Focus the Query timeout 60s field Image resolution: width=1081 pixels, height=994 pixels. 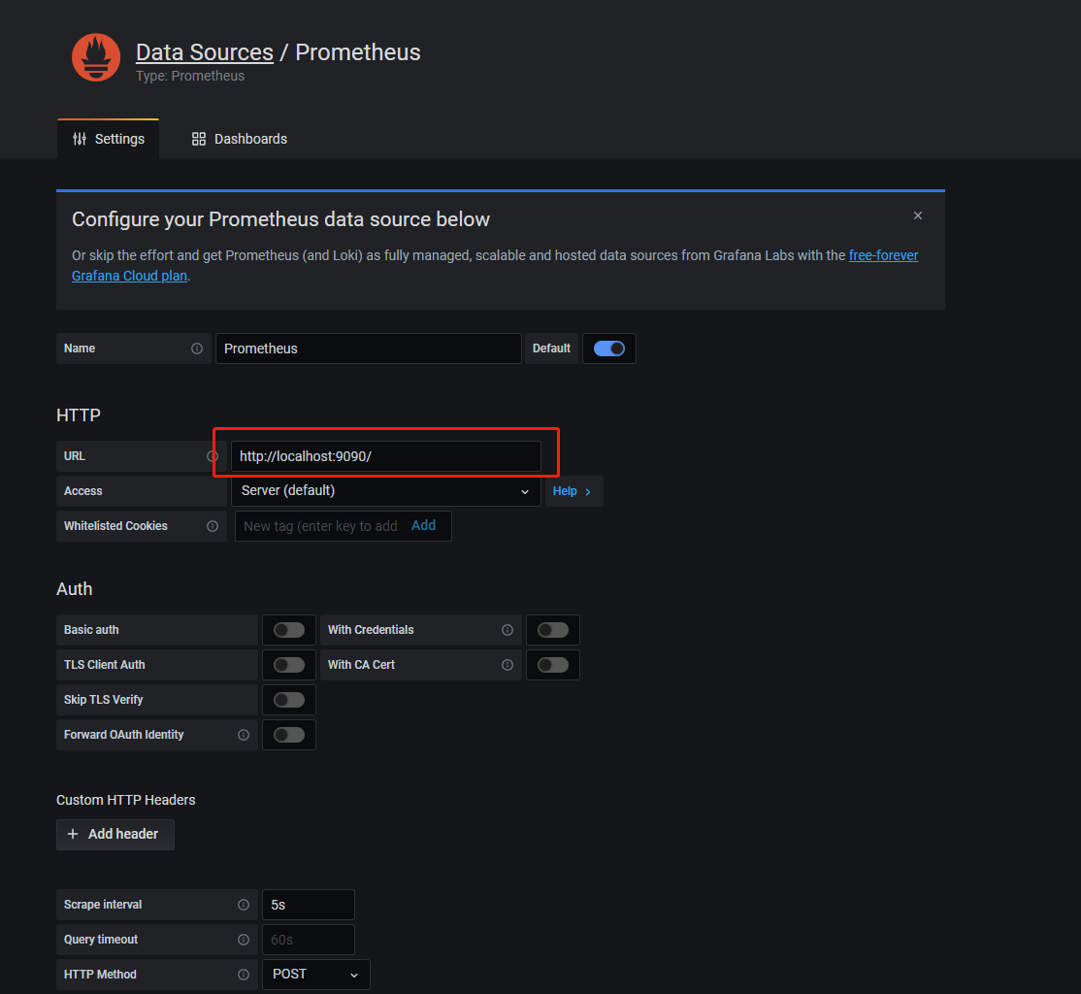309,941
